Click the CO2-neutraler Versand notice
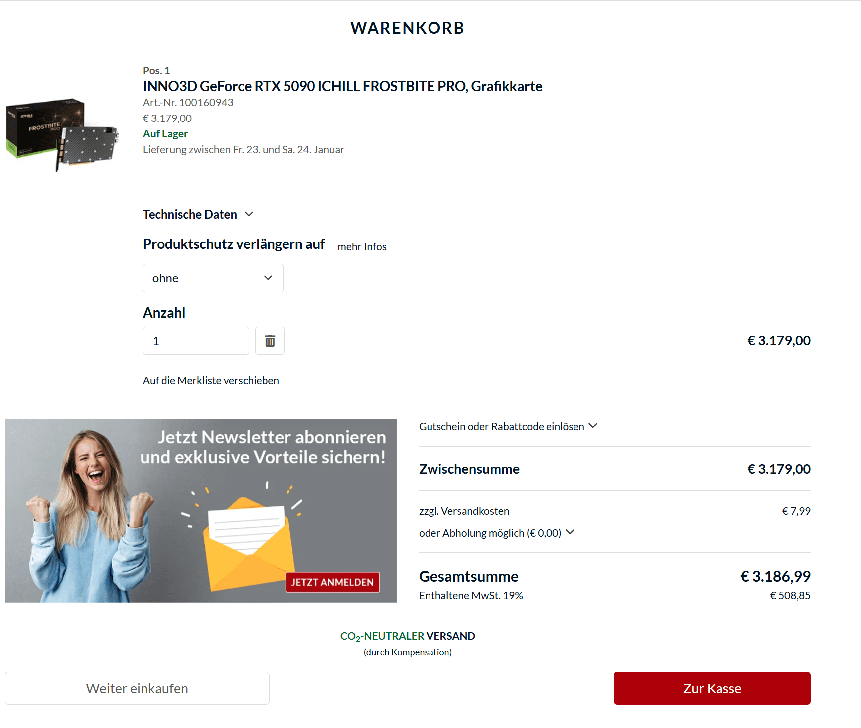861x728 pixels. coord(408,643)
